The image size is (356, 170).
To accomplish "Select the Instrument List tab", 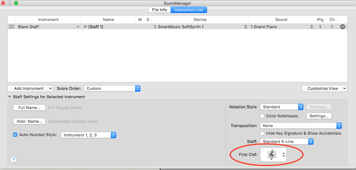I will coord(189,10).
